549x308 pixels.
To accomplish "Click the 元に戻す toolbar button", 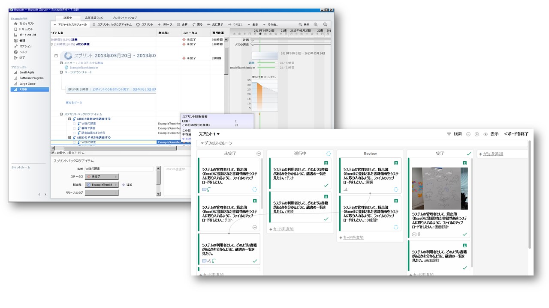I will pos(215,24).
